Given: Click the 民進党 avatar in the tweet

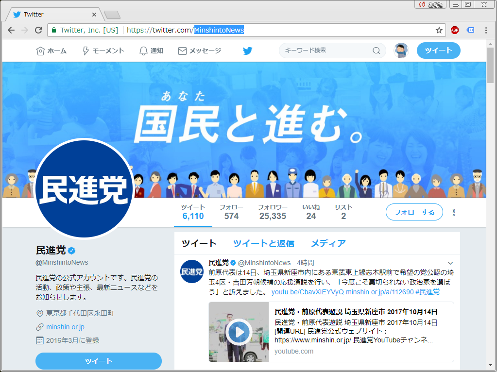Looking at the screenshot, I should point(192,271).
